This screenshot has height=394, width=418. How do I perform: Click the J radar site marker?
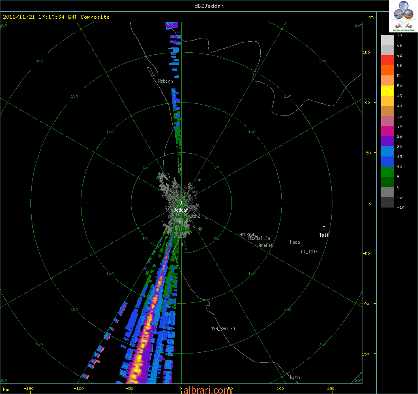tap(181, 203)
